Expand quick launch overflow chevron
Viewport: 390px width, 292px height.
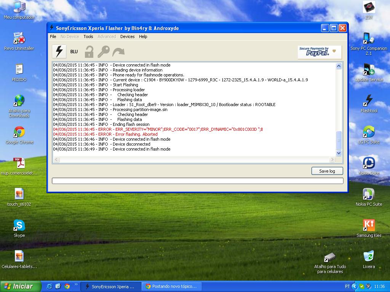[76, 284]
